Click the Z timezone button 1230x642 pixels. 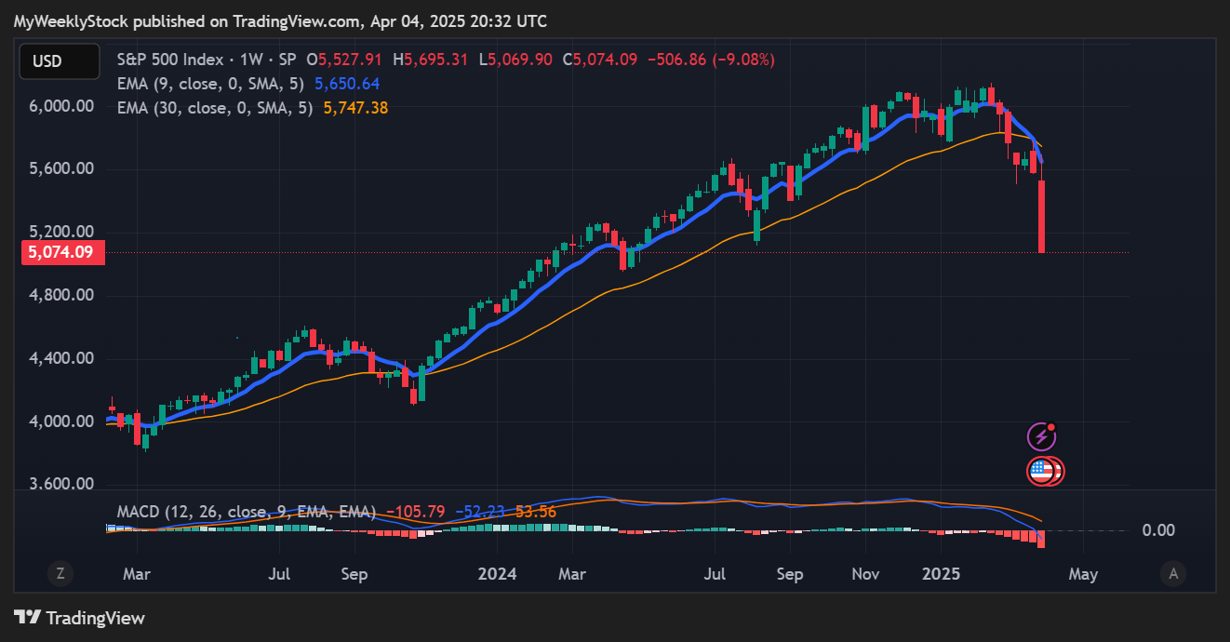pos(60,574)
